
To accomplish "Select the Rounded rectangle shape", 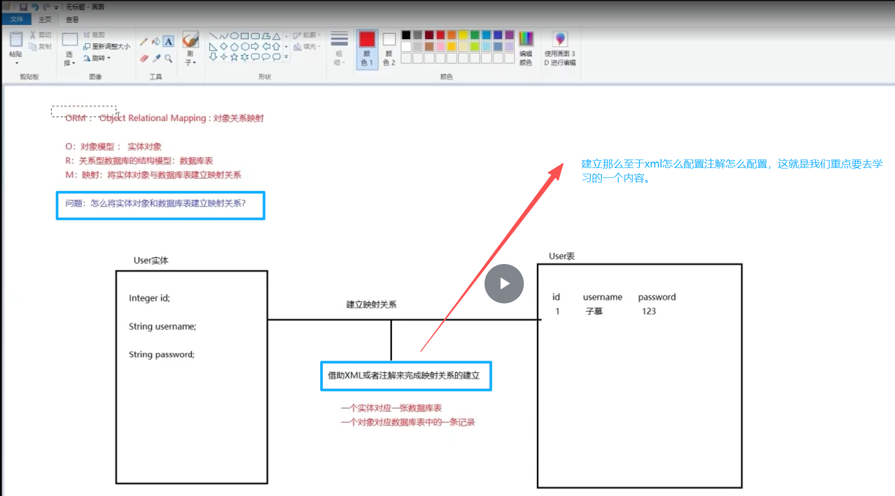I will (x=255, y=36).
